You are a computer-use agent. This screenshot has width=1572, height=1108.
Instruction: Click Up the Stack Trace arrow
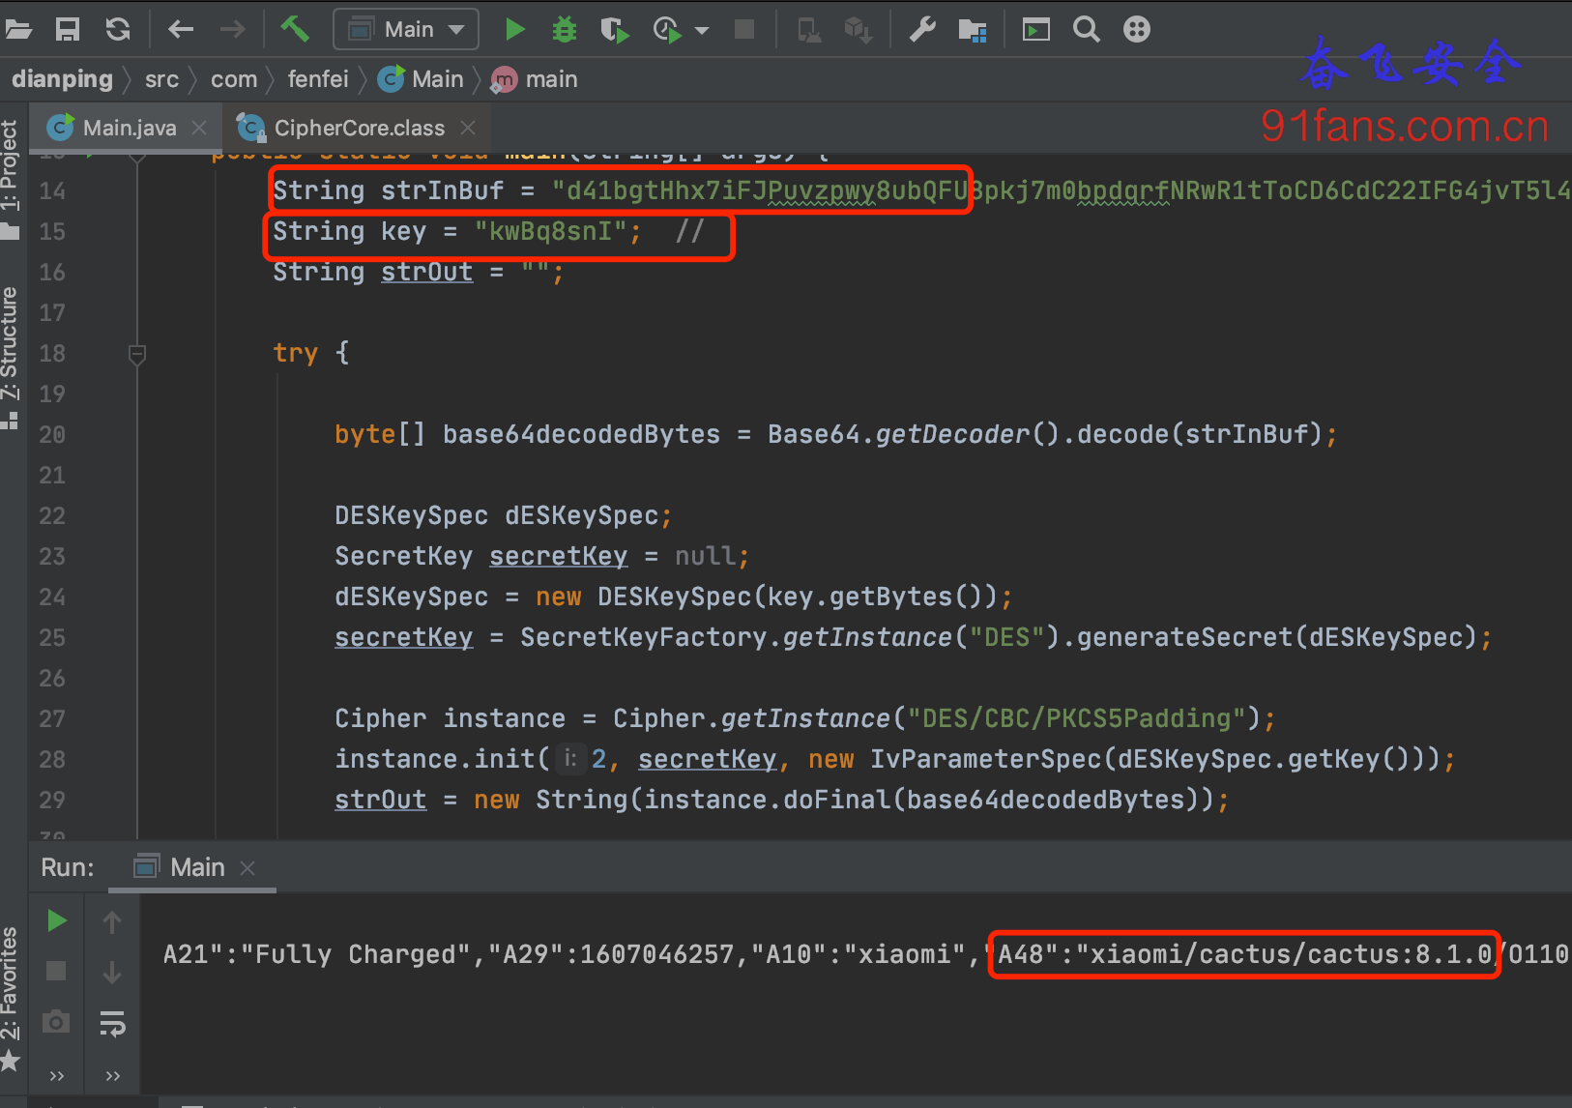(x=112, y=922)
